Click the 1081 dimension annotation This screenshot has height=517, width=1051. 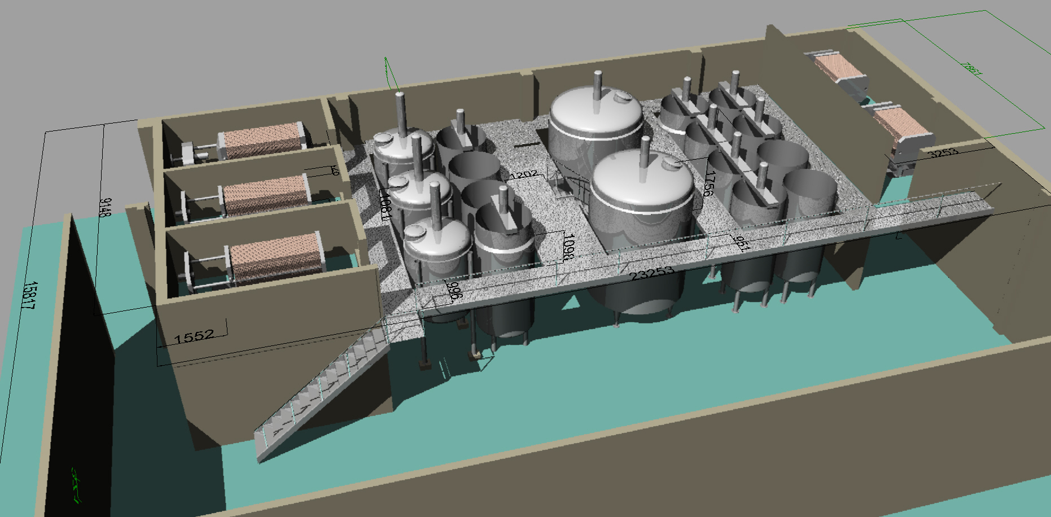384,204
